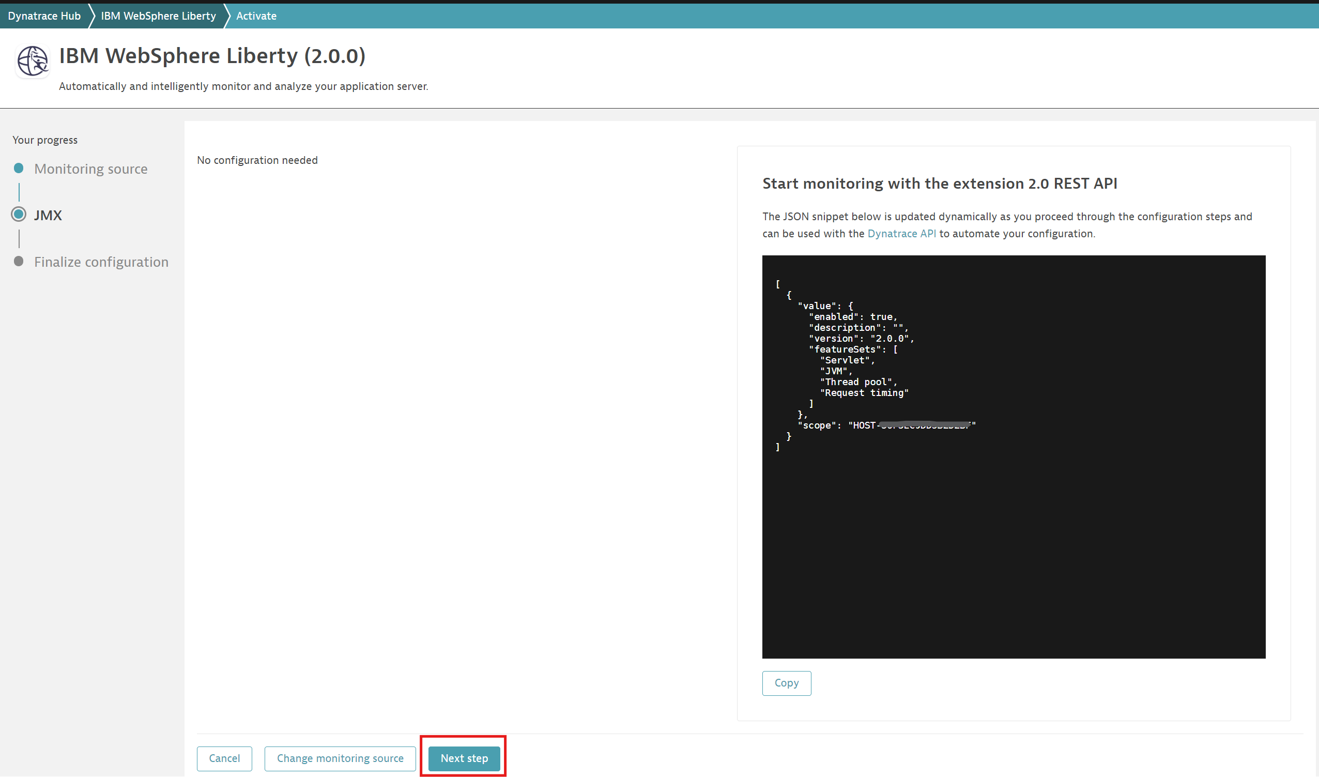The image size is (1319, 777).
Task: Click the page title IBM WebSphere Liberty (2.0.0)
Action: [212, 55]
